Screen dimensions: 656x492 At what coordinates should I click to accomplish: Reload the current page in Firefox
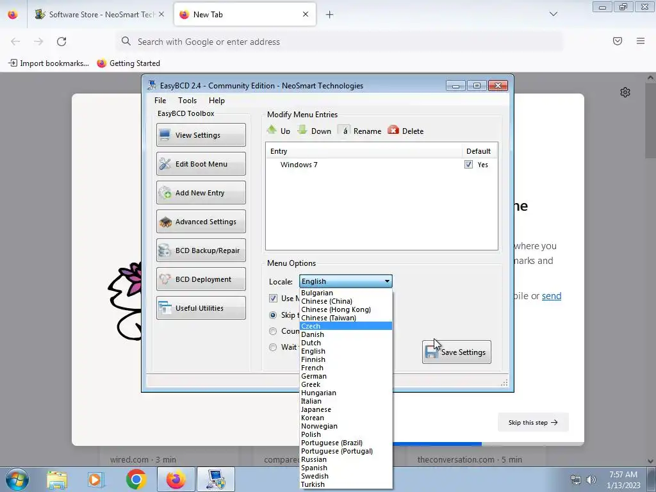pos(61,42)
